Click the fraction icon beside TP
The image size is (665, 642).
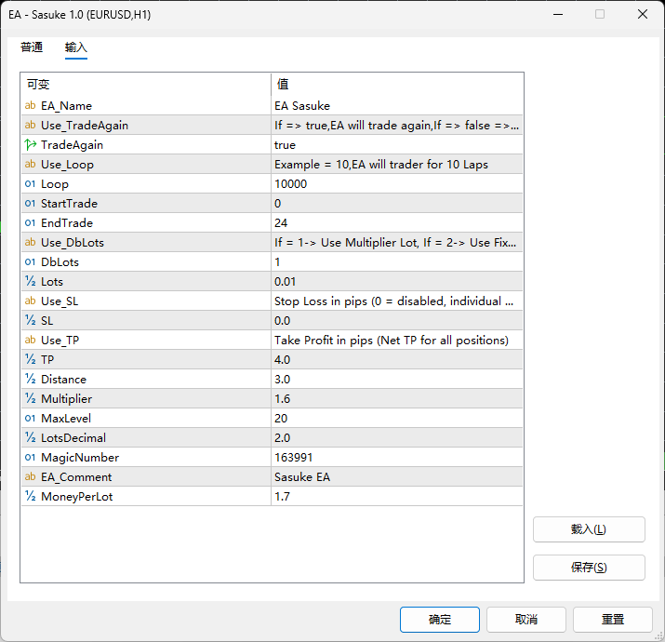(x=30, y=359)
